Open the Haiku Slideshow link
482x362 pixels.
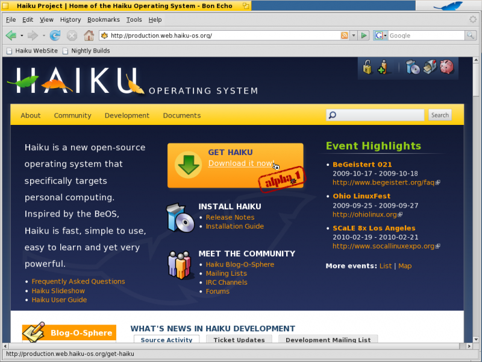tap(58, 291)
